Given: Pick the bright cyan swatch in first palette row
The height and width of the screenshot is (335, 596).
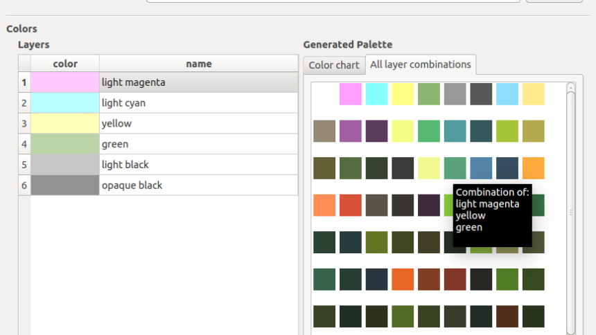Looking at the screenshot, I should (x=377, y=94).
